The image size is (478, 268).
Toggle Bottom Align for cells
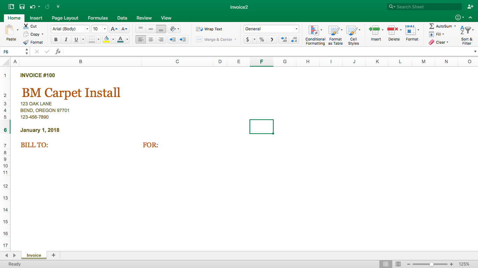click(161, 29)
